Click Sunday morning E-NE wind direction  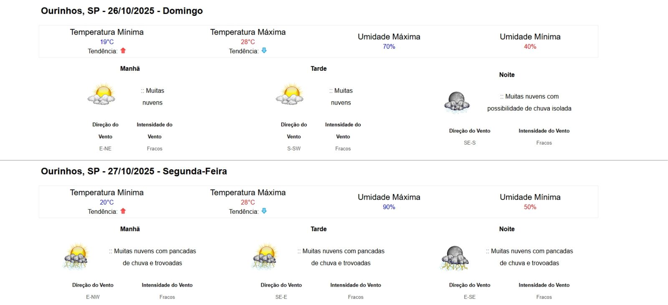[x=105, y=149]
